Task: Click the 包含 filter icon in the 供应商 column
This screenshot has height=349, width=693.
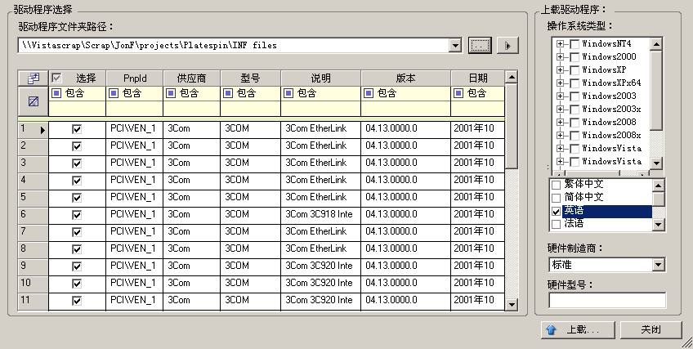Action: pyautogui.click(x=171, y=93)
